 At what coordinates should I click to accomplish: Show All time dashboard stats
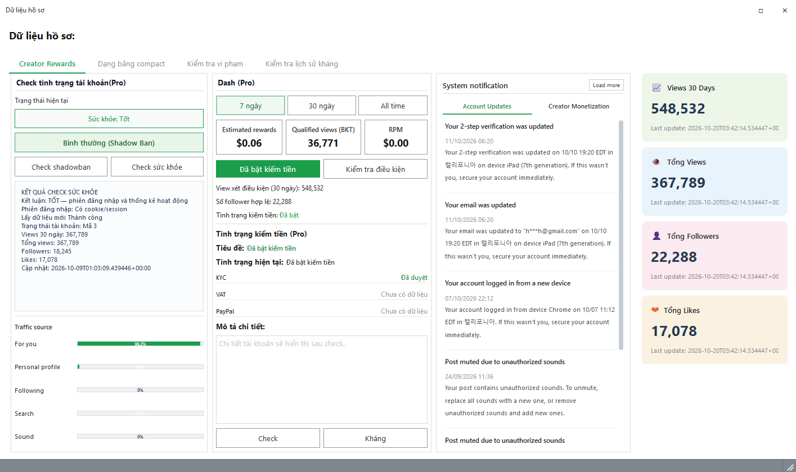(x=393, y=106)
